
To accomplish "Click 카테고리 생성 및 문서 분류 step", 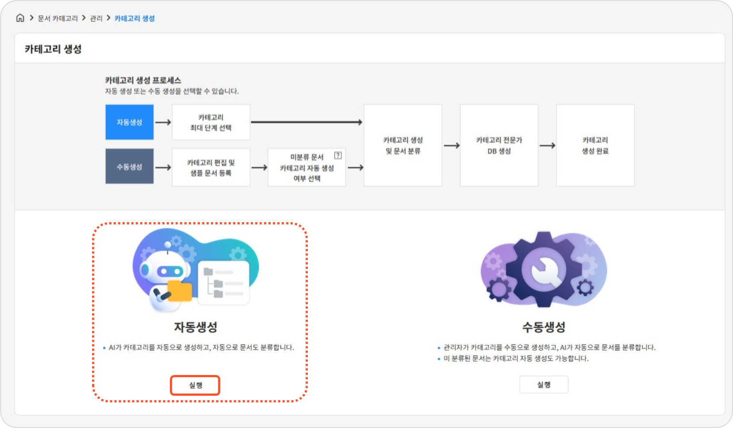I will coord(403,145).
